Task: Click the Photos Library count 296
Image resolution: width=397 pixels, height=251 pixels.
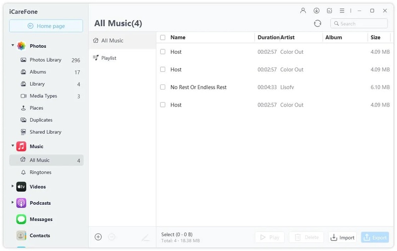Action: (x=76, y=60)
